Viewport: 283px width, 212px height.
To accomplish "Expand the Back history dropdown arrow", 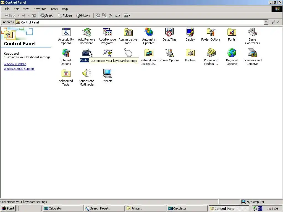I will pyautogui.click(x=19, y=15).
